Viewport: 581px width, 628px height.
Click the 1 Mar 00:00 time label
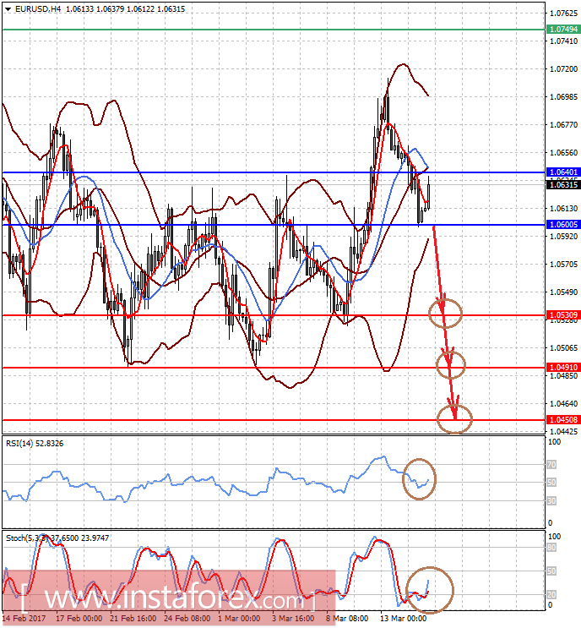coord(239,618)
